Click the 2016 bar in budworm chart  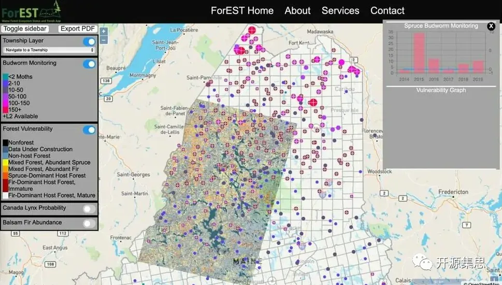[434, 66]
